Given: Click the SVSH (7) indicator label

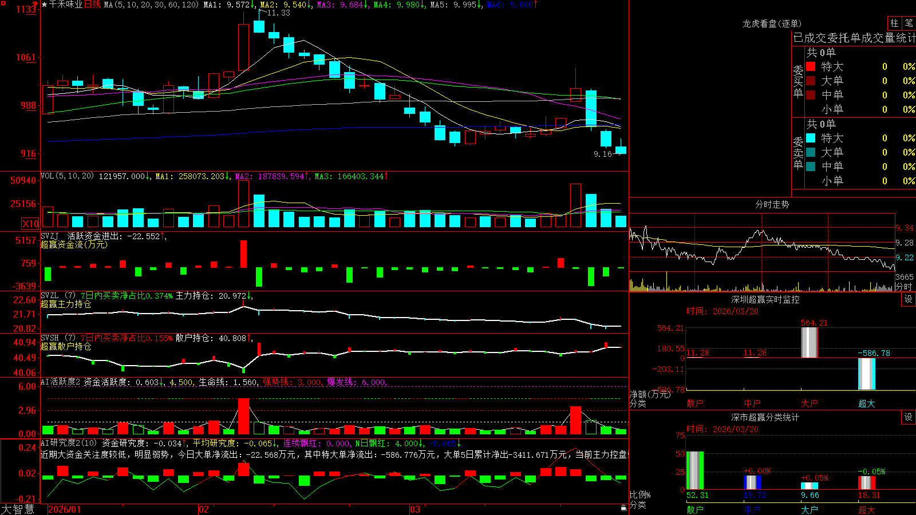Looking at the screenshot, I should point(58,338).
